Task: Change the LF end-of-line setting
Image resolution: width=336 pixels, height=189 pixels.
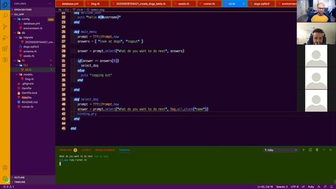Action: [303, 187]
